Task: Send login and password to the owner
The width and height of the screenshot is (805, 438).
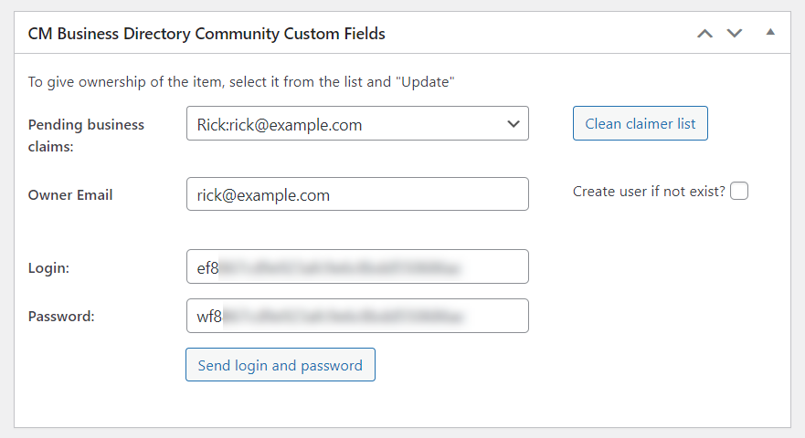Action: (x=281, y=365)
